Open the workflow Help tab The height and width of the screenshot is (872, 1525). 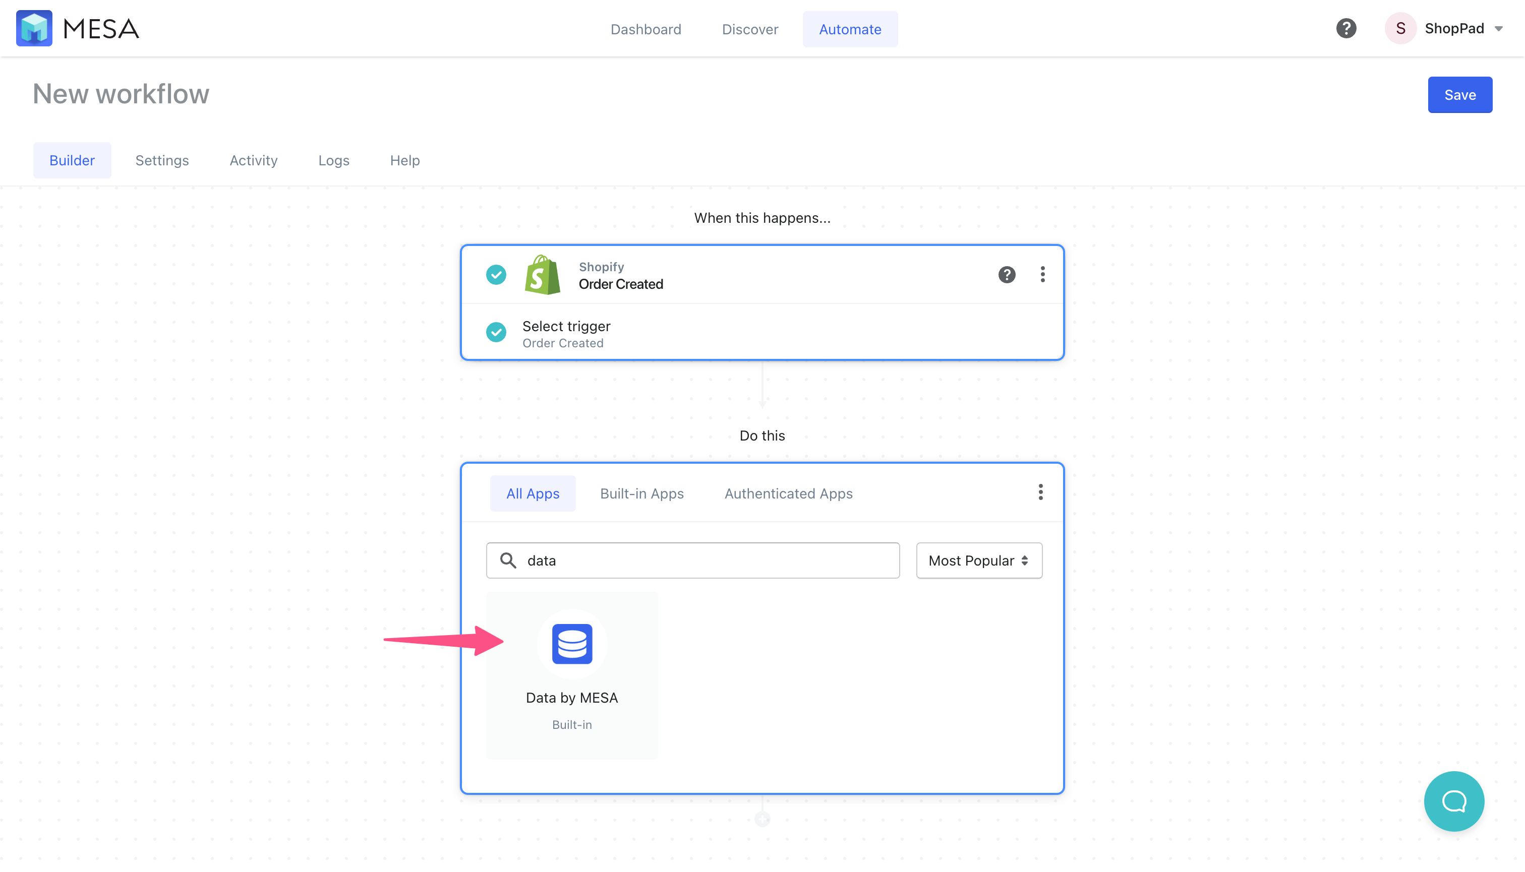404,160
